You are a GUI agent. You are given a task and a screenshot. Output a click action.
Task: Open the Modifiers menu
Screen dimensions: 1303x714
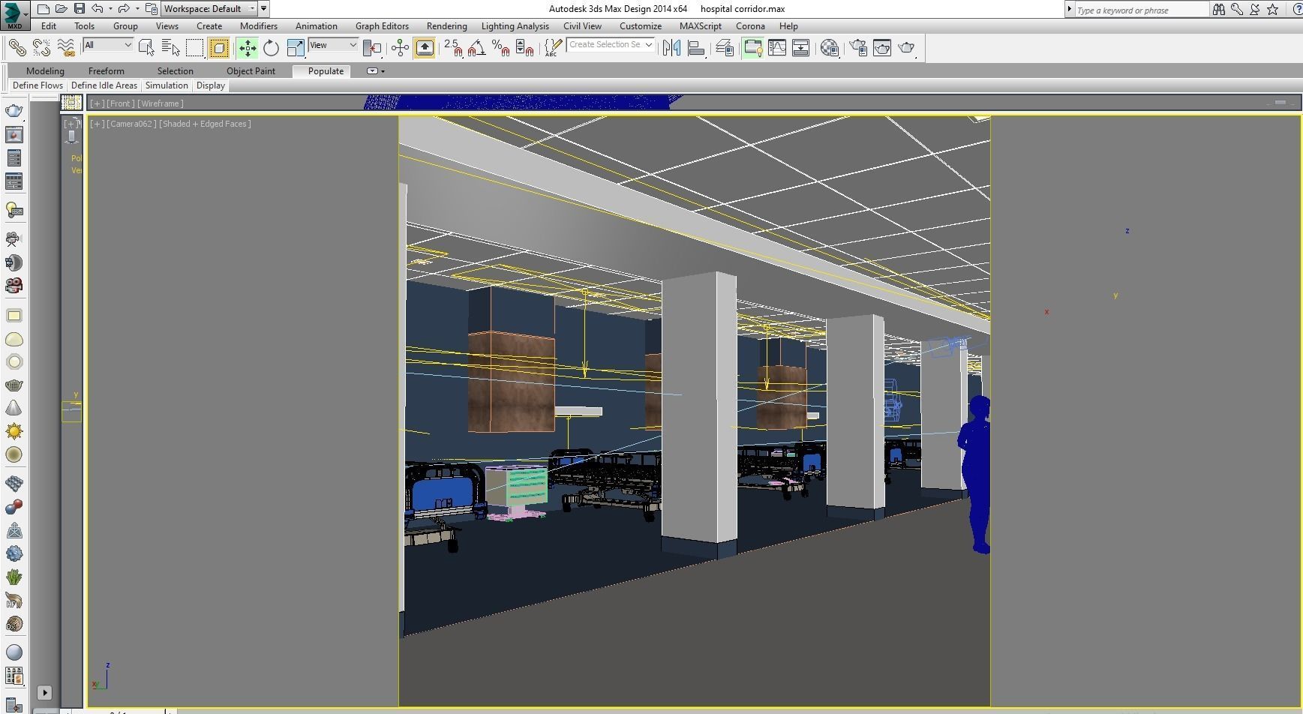[258, 26]
